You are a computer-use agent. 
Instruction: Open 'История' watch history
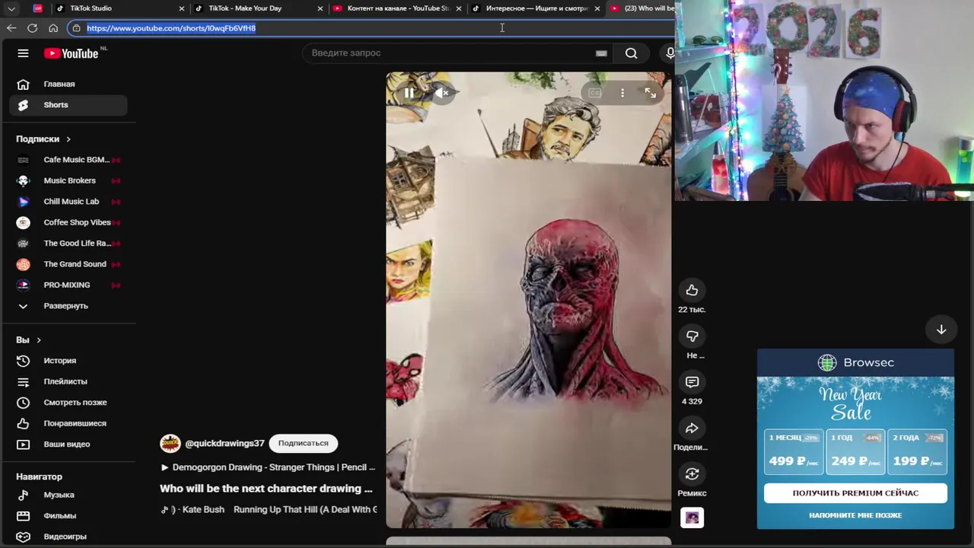click(68, 361)
